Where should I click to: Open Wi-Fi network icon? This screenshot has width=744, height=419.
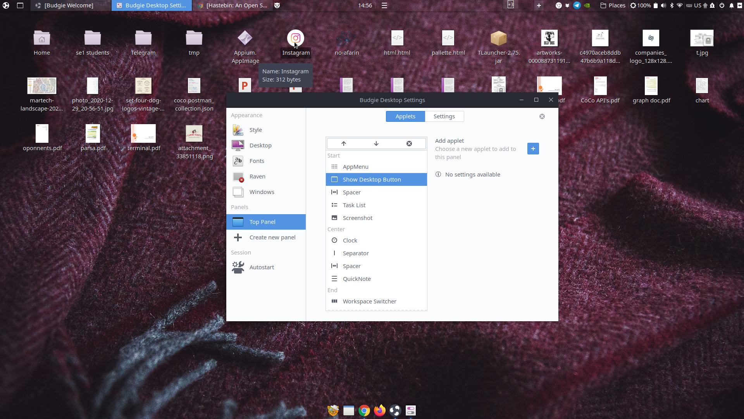pos(680,5)
